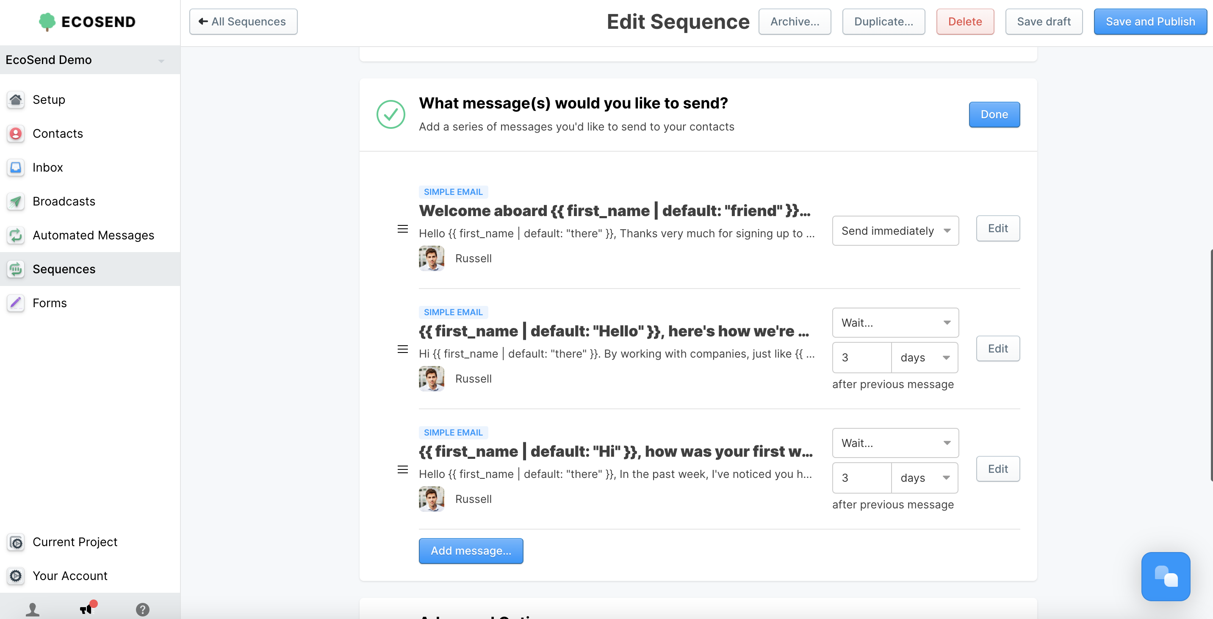Edit the "here's how we're" email
The image size is (1213, 619).
(x=998, y=349)
